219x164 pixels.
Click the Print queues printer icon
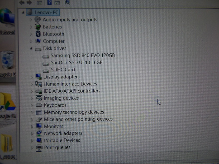tap(39, 148)
